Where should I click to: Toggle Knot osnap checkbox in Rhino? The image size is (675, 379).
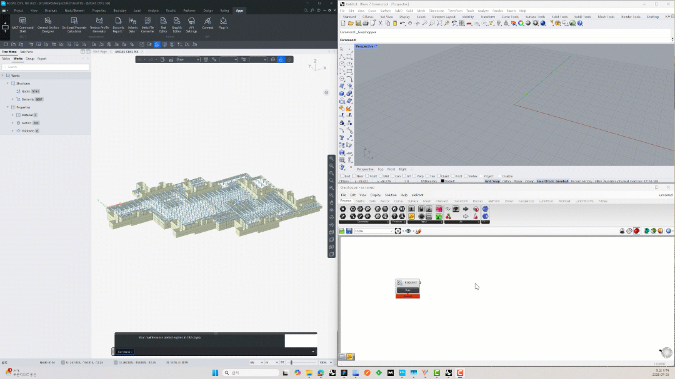(453, 176)
